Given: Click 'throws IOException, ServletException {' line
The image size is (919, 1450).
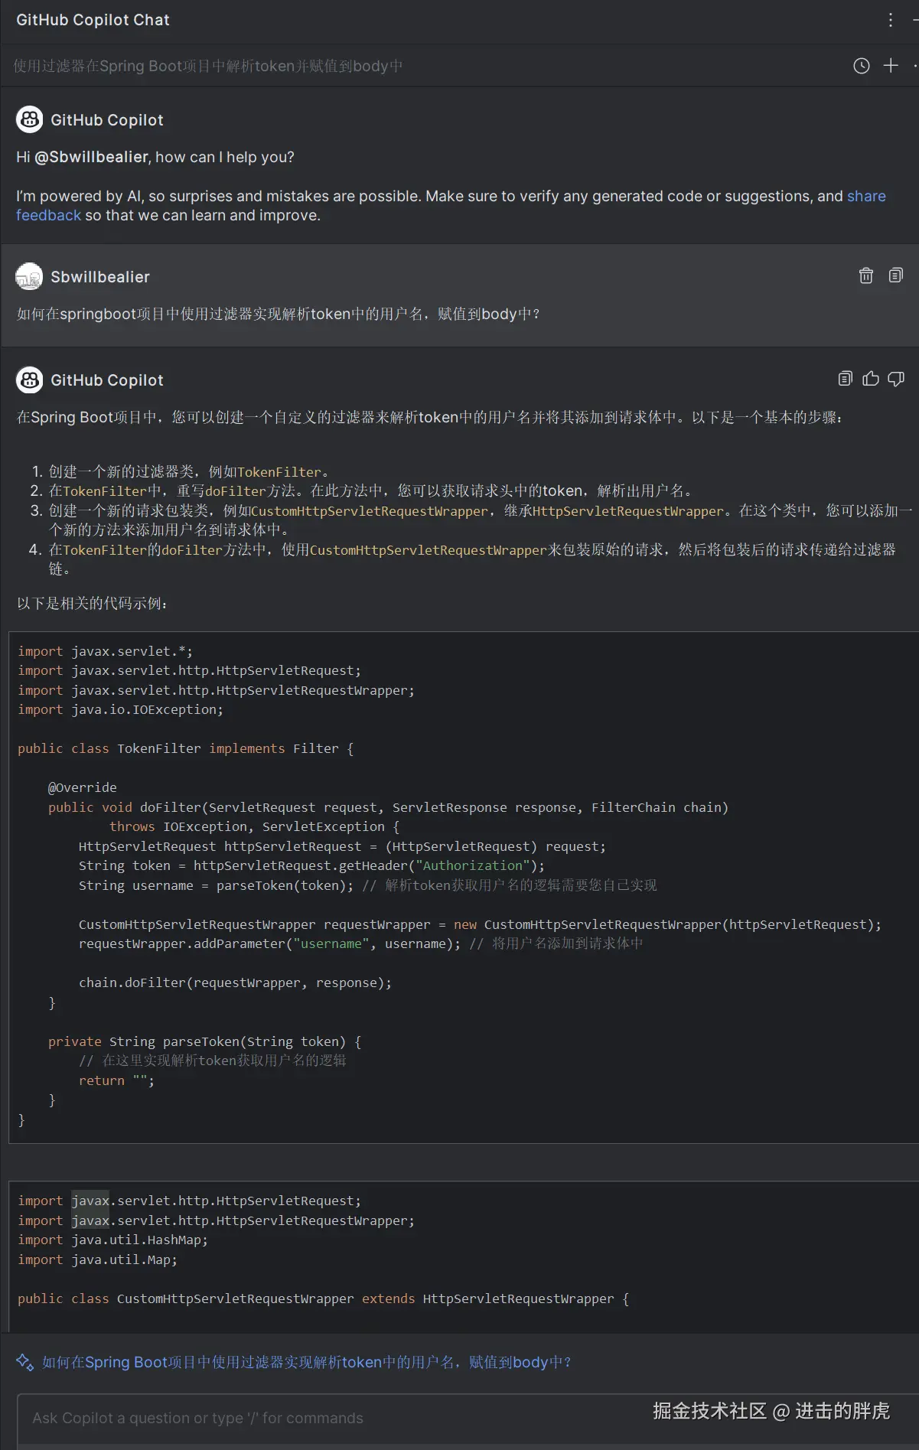Looking at the screenshot, I should [x=255, y=826].
